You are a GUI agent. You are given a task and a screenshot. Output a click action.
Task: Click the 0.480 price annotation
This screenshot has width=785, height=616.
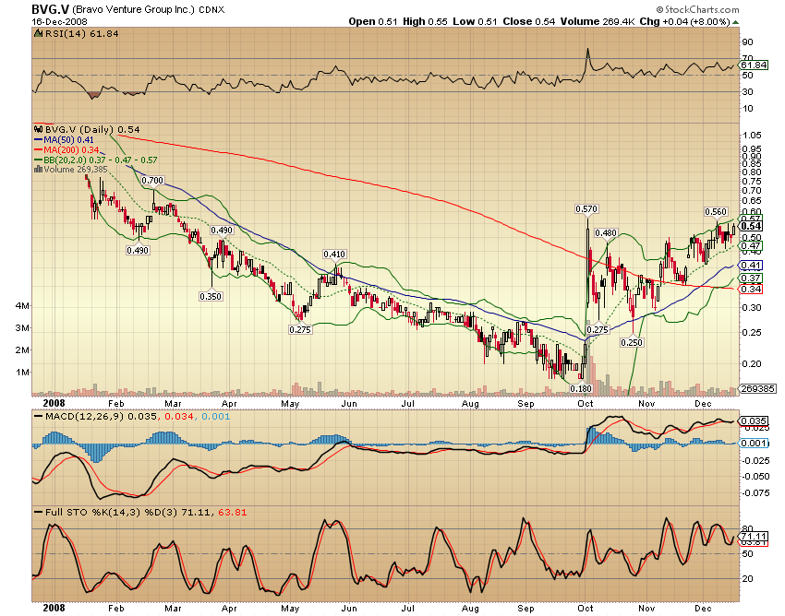(x=606, y=233)
